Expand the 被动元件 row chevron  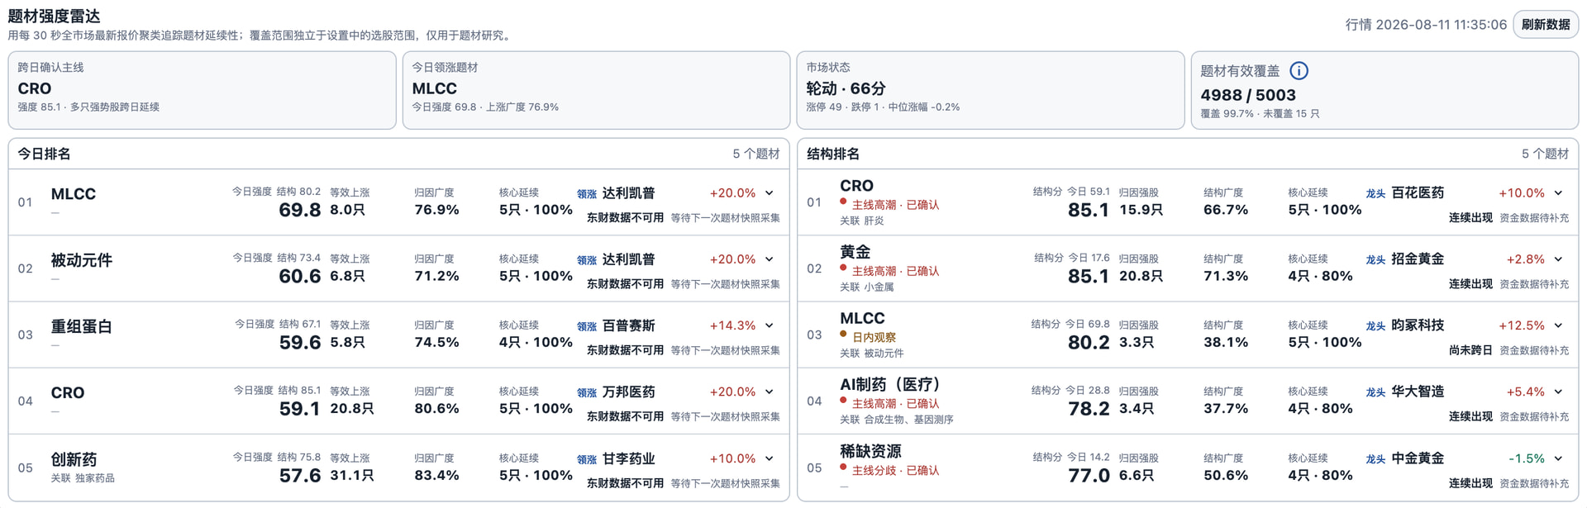pos(770,259)
